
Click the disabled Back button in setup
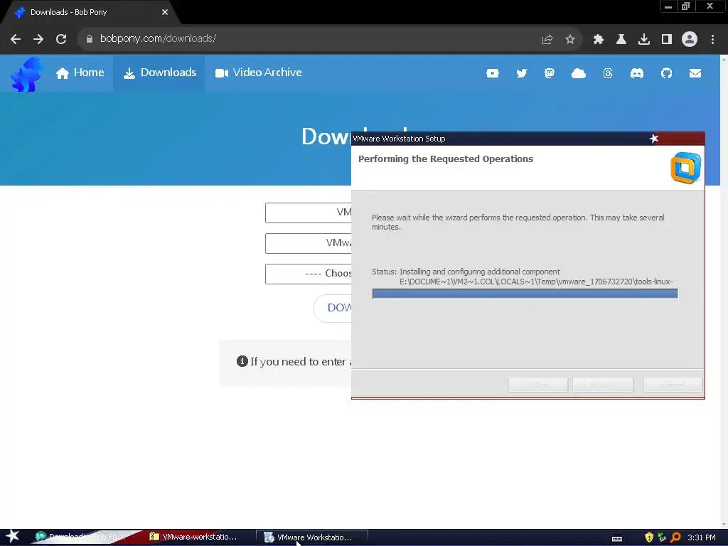point(538,385)
